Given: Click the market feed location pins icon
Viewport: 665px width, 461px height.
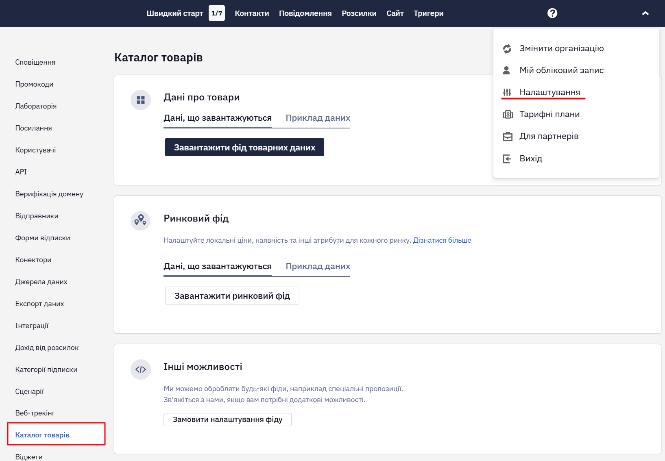Looking at the screenshot, I should [140, 221].
